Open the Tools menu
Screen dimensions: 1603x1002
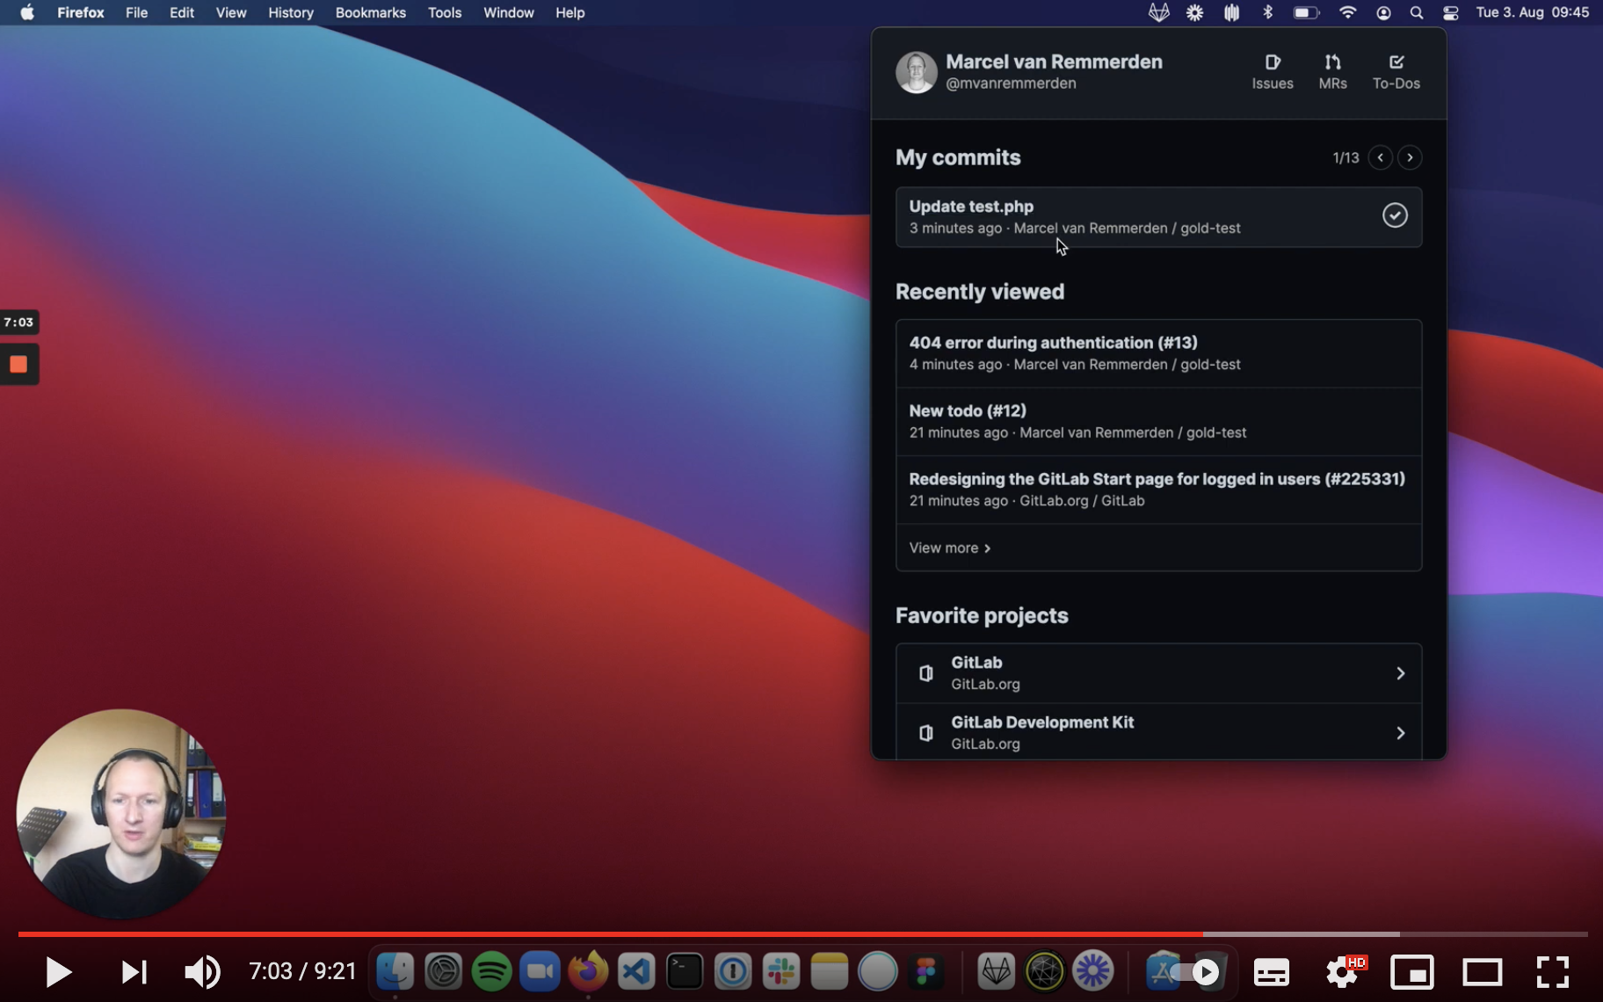445,12
